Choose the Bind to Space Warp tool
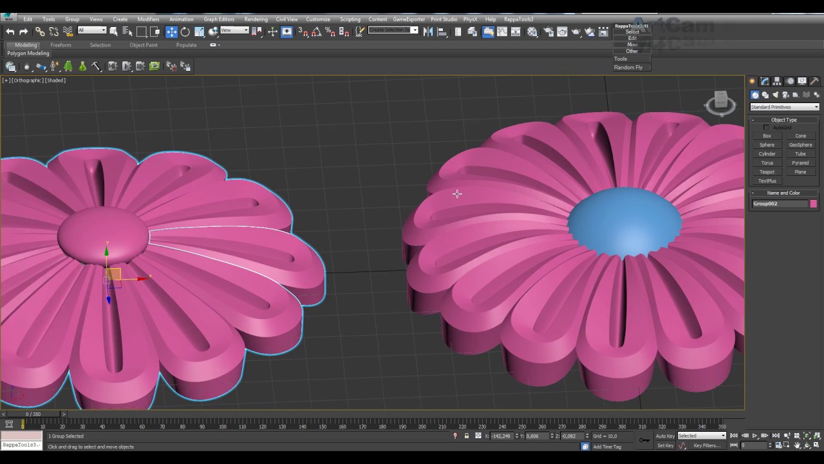Image resolution: width=824 pixels, height=464 pixels. 68,32
